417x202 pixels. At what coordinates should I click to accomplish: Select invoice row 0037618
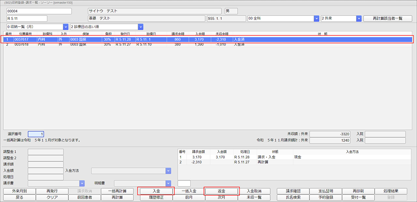pos(167,44)
